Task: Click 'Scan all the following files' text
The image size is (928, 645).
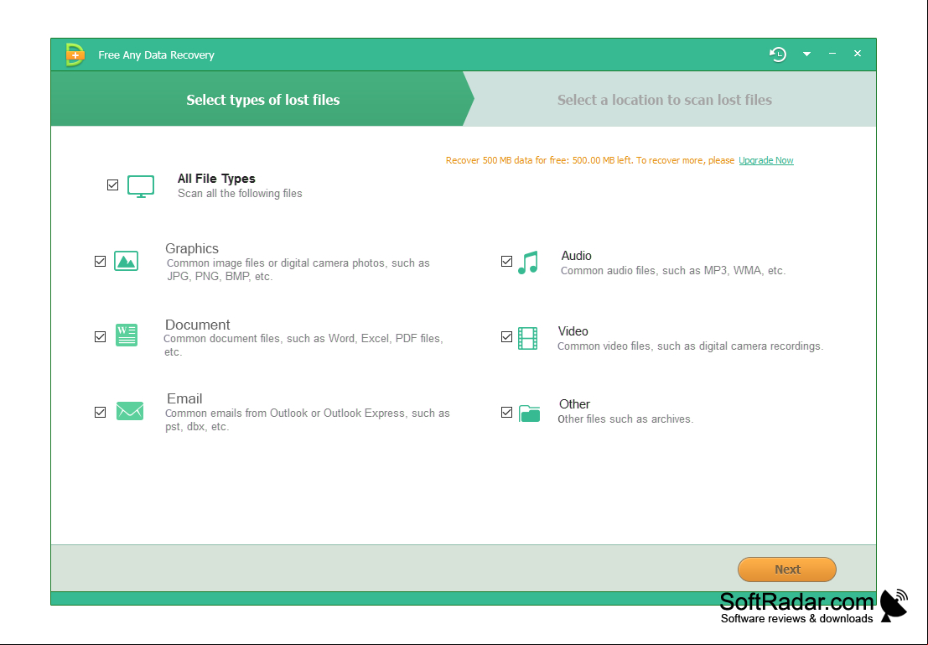Action: point(240,193)
